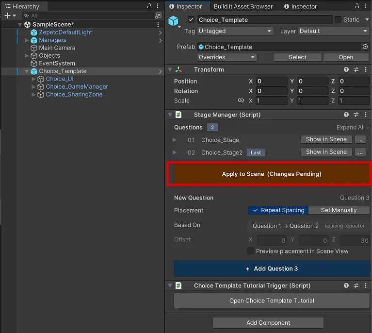Open Transform component help icon
The height and width of the screenshot is (333, 372).
click(x=346, y=69)
